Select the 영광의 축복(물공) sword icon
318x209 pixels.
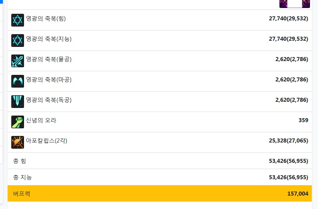tap(17, 61)
